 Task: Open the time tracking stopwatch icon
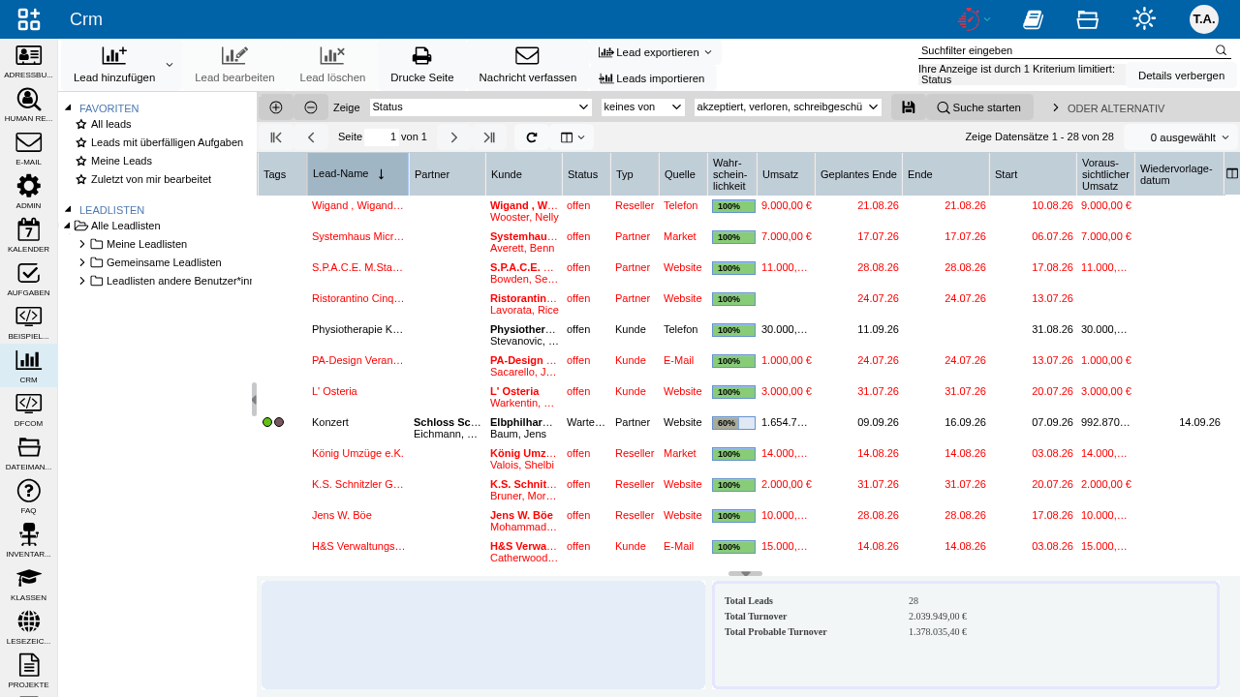point(969,18)
